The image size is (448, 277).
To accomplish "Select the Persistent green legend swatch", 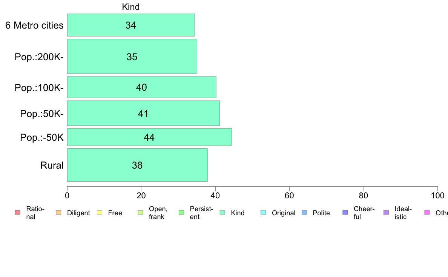I will (181, 213).
